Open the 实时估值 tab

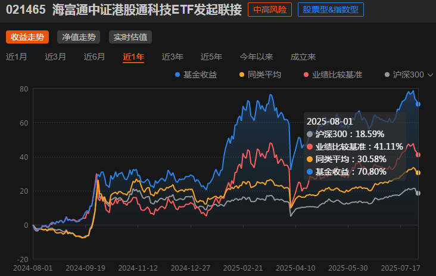click(130, 37)
